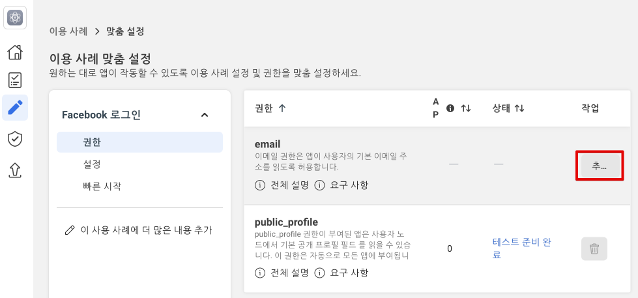Click the public_profile permission name
The height and width of the screenshot is (298, 638).
pos(286,222)
